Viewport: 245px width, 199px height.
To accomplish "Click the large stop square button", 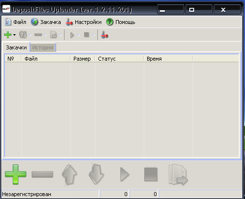I will (x=151, y=175).
